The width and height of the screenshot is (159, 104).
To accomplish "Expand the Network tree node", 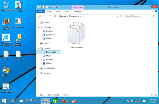I will pyautogui.click(x=39, y=73).
